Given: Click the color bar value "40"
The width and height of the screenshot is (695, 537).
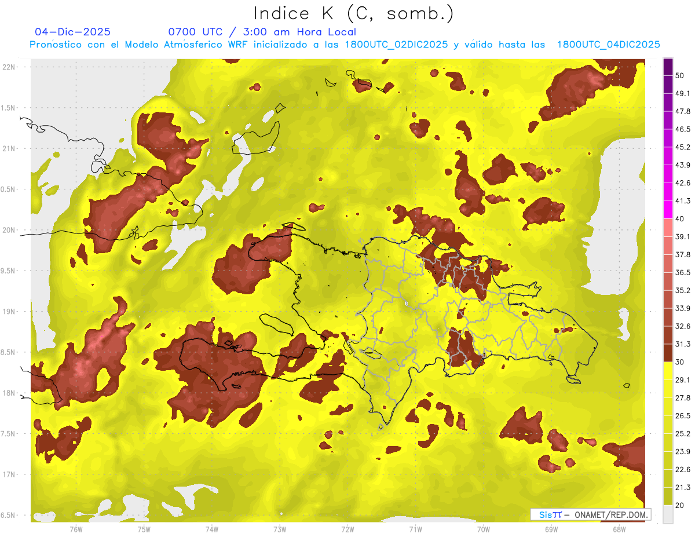Looking at the screenshot, I should pyautogui.click(x=680, y=218).
